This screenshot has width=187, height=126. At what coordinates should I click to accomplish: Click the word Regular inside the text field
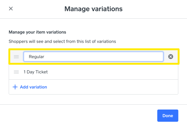37,56
